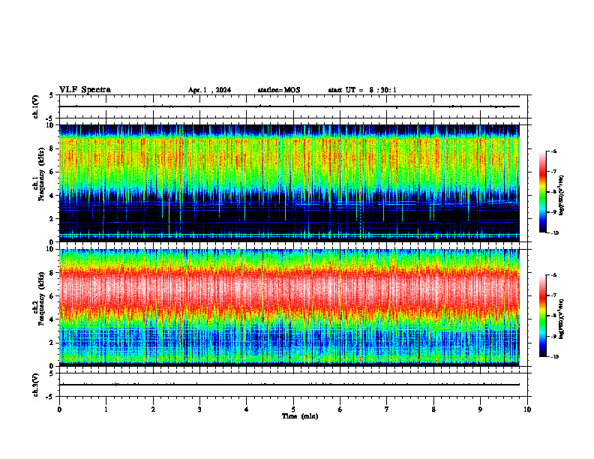Click the "6" kHz tick on ch.1 axis
The image size is (594, 459).
tap(52, 172)
